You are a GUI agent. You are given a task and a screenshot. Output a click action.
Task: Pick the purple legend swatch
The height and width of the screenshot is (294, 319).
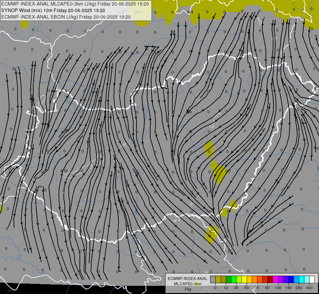click(x=281, y=279)
